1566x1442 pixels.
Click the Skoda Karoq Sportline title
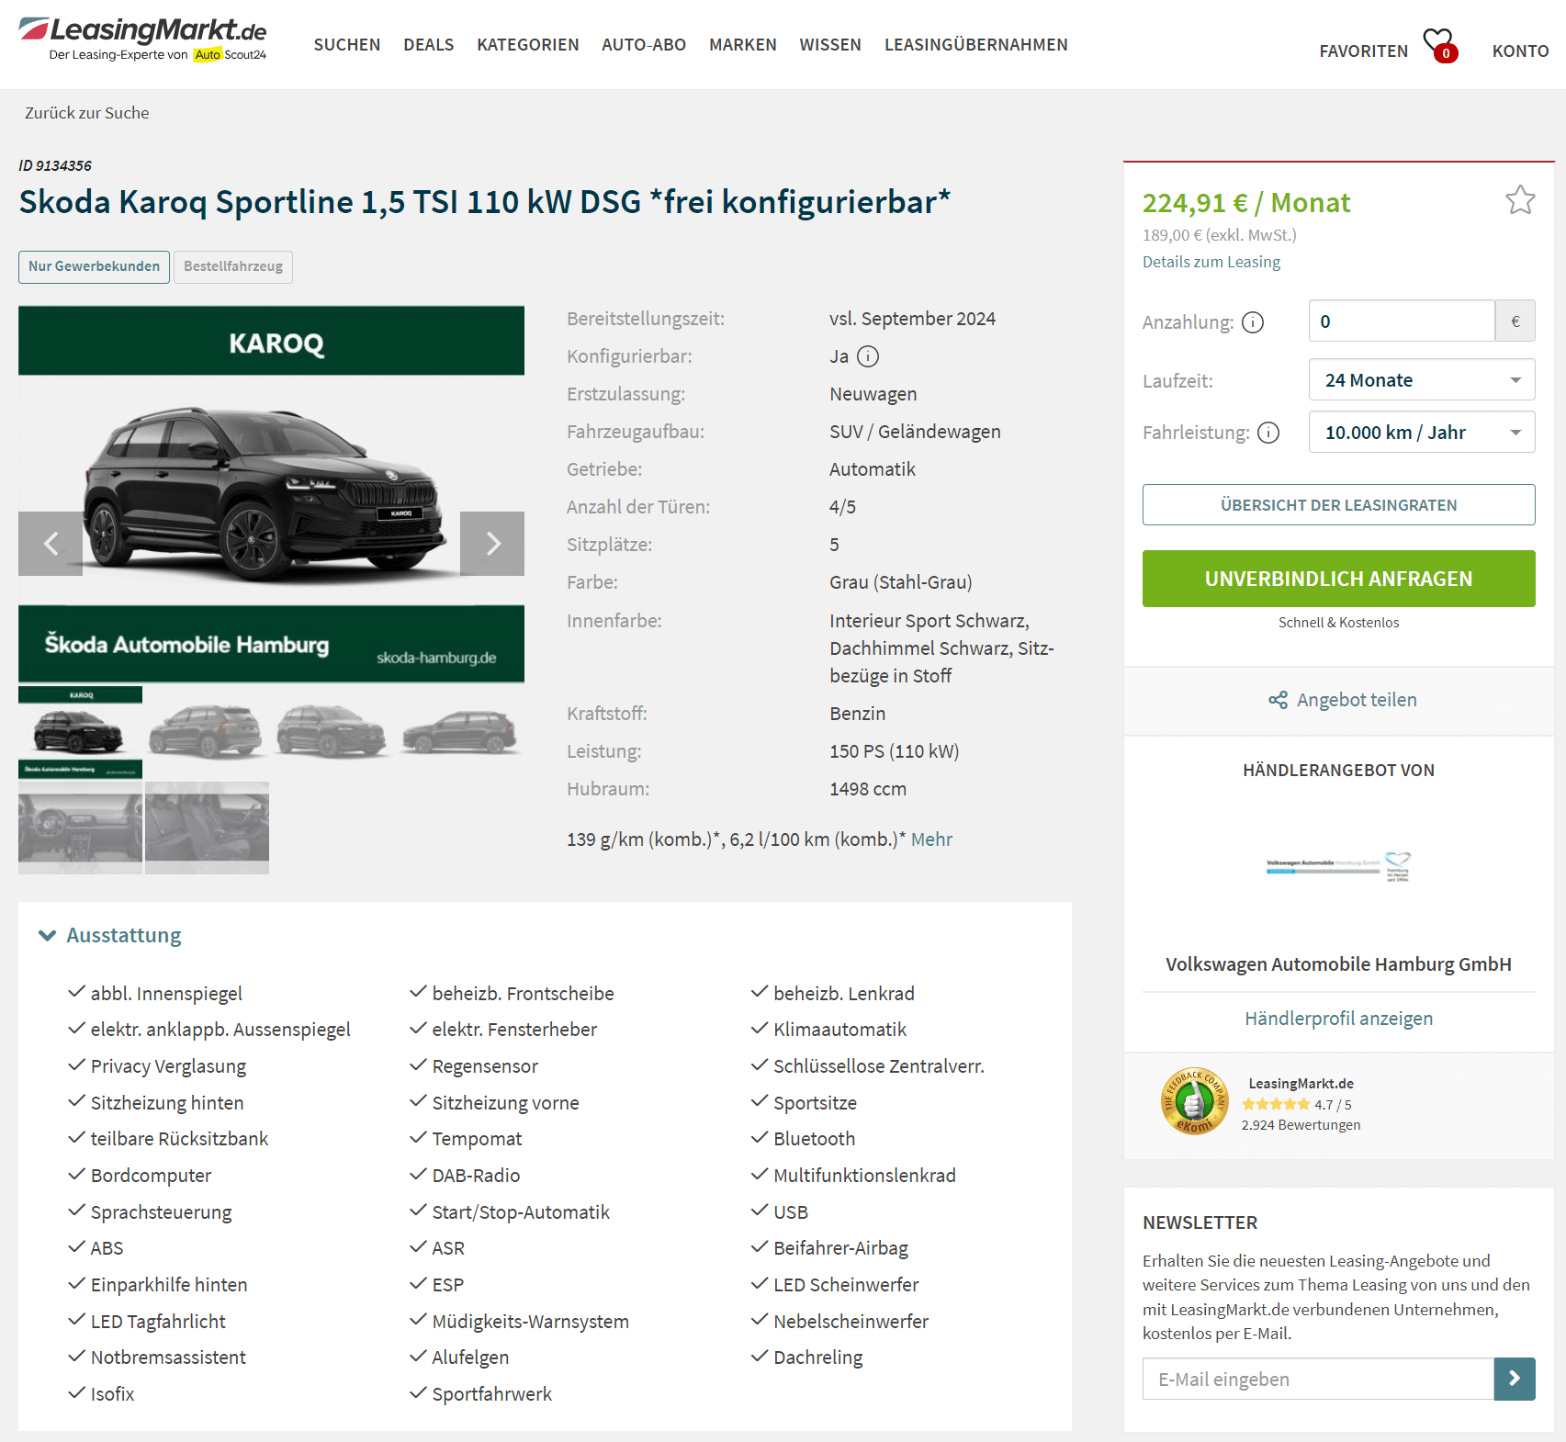coord(484,201)
